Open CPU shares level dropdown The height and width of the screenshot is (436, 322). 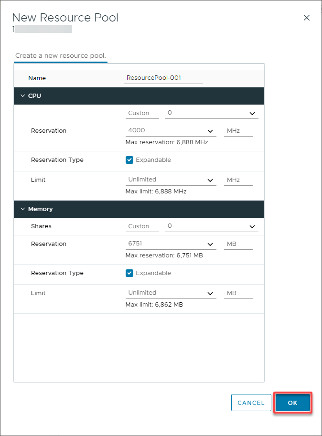[142, 113]
